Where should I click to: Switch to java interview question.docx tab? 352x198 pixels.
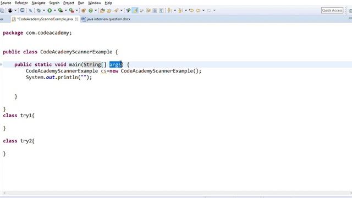tap(106, 19)
